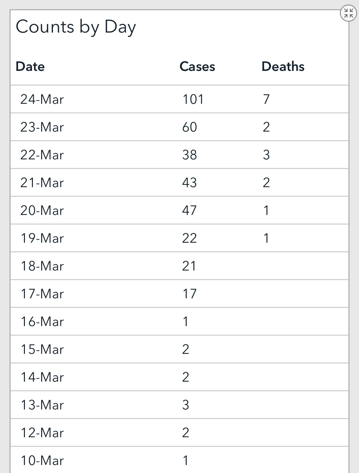Image resolution: width=359 pixels, height=473 pixels.
Task: Select the 15-Mar table row
Action: pos(179,349)
